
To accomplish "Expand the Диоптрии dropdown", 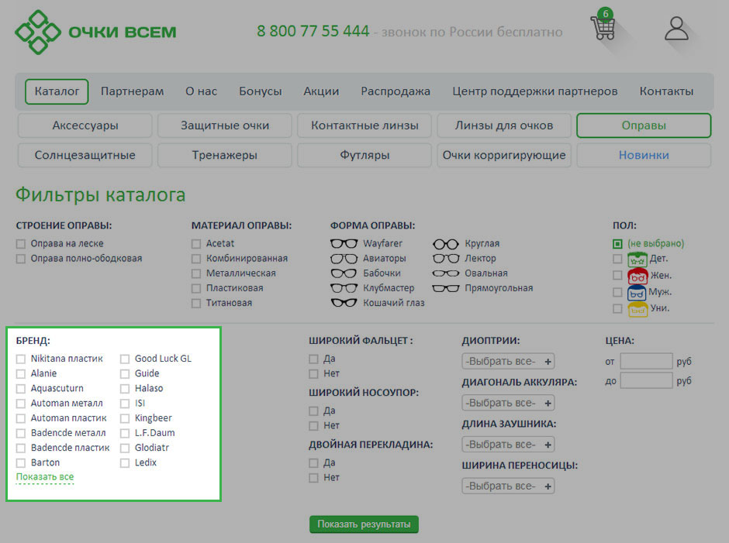I will tap(508, 361).
